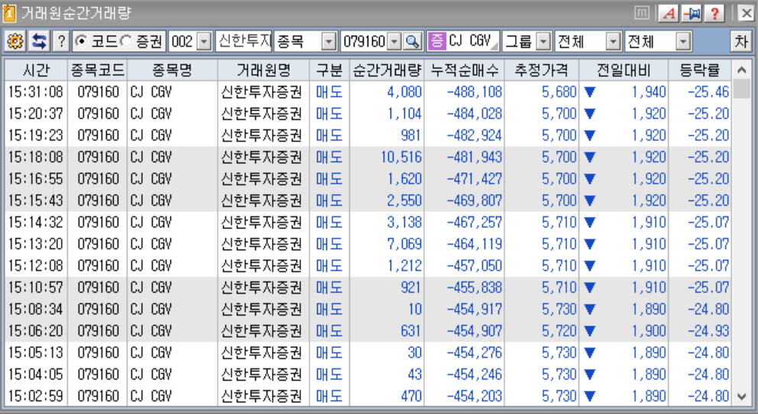This screenshot has width=758, height=414.
Task: Click the vertical scrollbar thumb
Action: pyautogui.click(x=741, y=89)
